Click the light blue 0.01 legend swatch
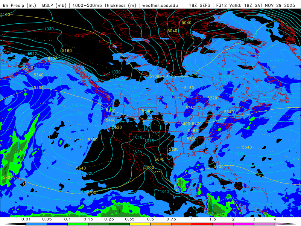This screenshot has width=301, height=226. pos(36,224)
